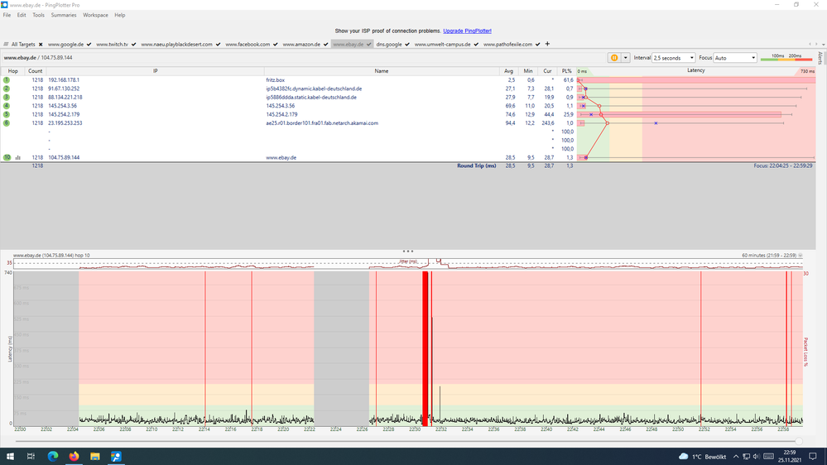Click the Upgrade PingPlotter! link
827x465 pixels.
coord(467,31)
